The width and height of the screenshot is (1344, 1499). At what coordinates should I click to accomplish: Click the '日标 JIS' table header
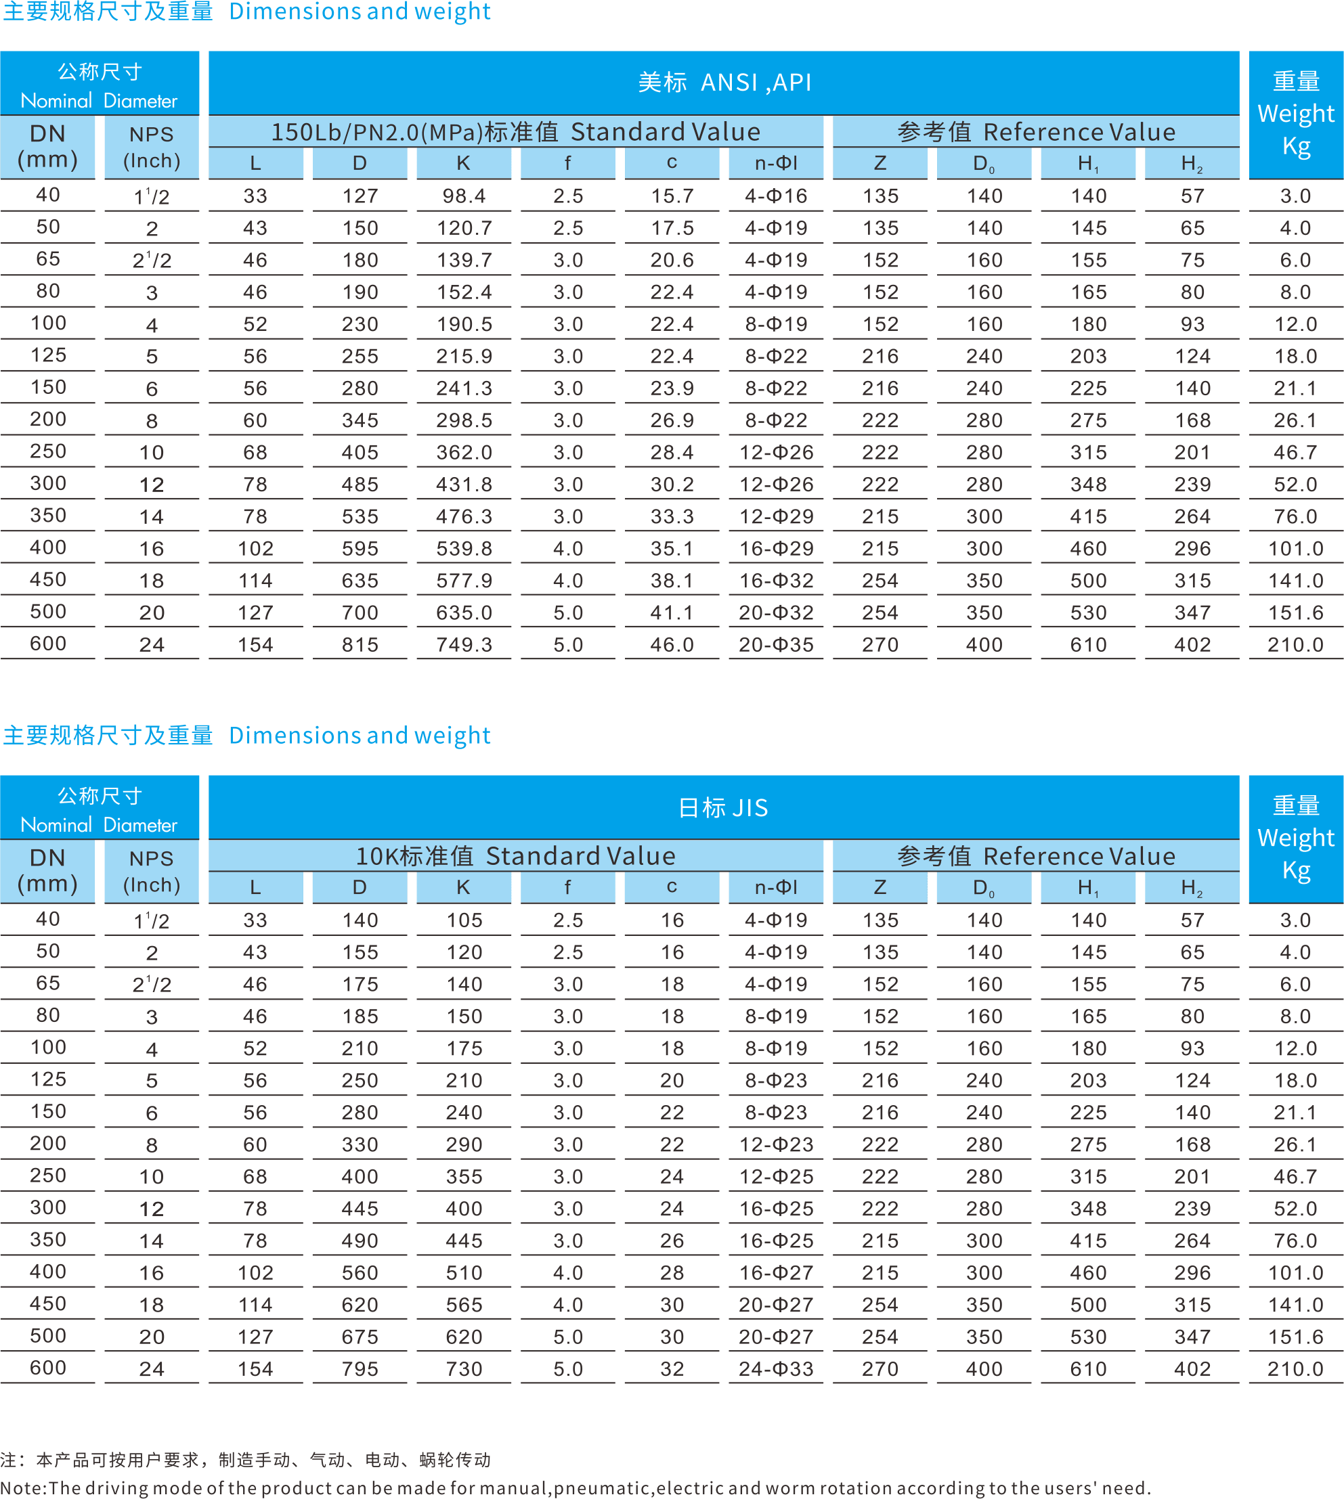click(x=724, y=807)
